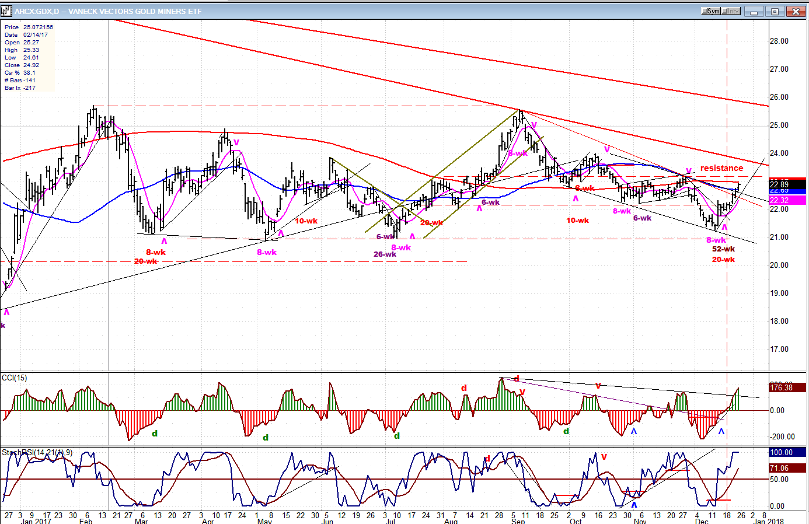Click the 52-wk cycle label near December low
809x524 pixels.
click(x=723, y=249)
